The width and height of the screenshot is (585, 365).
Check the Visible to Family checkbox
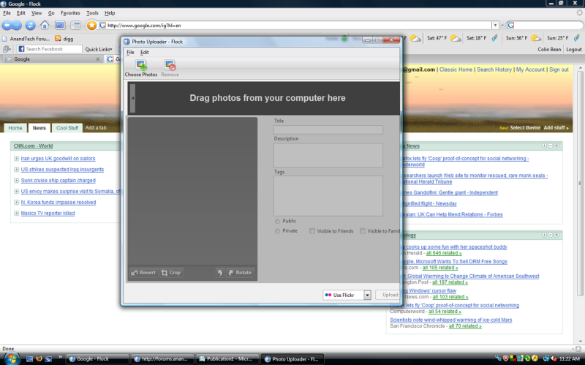coord(362,231)
